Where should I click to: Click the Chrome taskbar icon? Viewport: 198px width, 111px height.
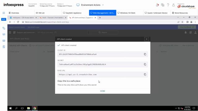[x=35, y=108]
